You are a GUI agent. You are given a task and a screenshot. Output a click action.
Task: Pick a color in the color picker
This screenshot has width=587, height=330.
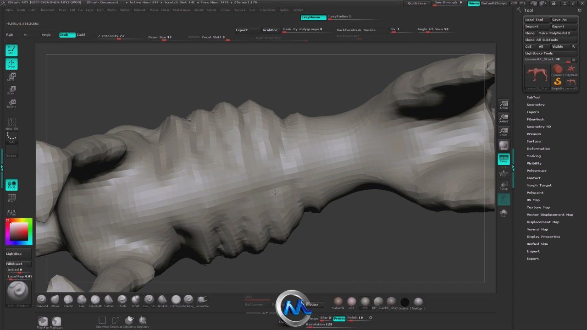[x=19, y=231]
